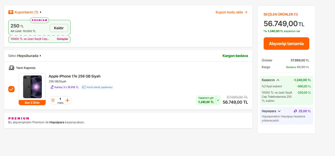Increase quantity with plus icon
The image size is (335, 156).
pos(67,100)
